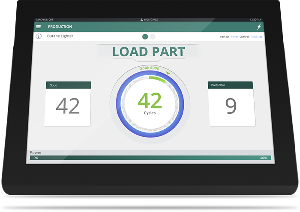Click the info icon beside Butane Lighter
300x212 pixels.
point(39,36)
